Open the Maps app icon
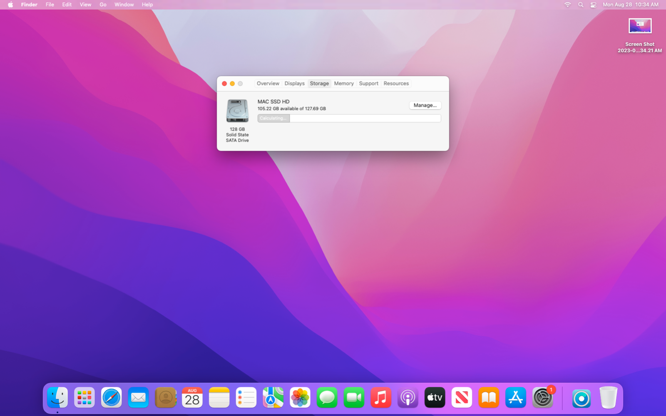This screenshot has width=666, height=416. pos(273,398)
